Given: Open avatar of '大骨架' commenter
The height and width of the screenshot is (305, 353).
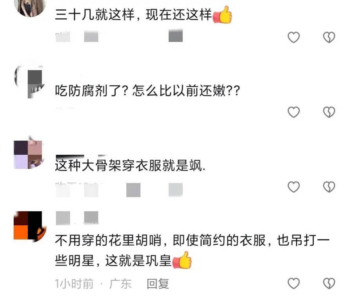Looking at the screenshot, I should (x=29, y=153).
